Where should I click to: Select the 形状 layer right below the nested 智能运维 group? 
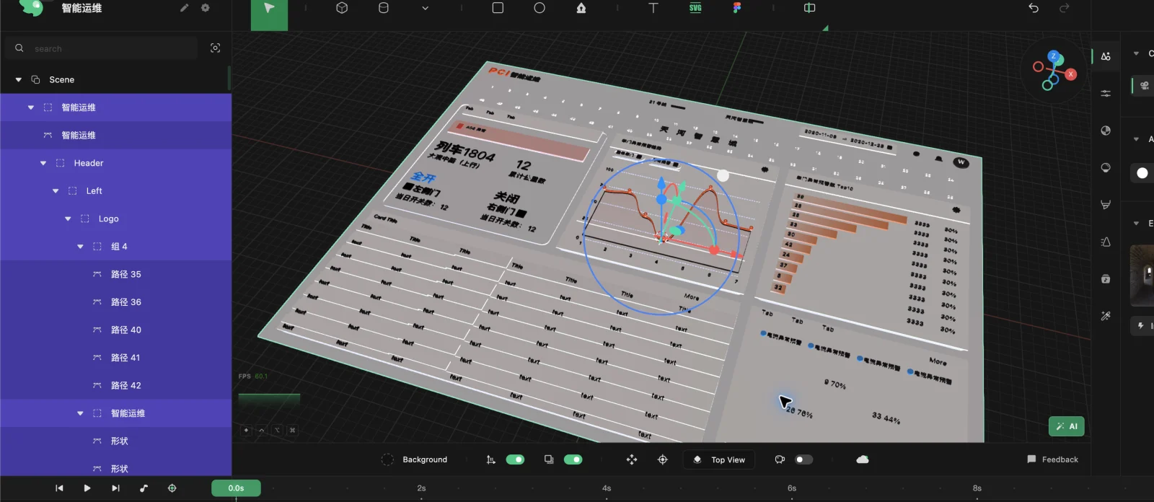pos(115,441)
